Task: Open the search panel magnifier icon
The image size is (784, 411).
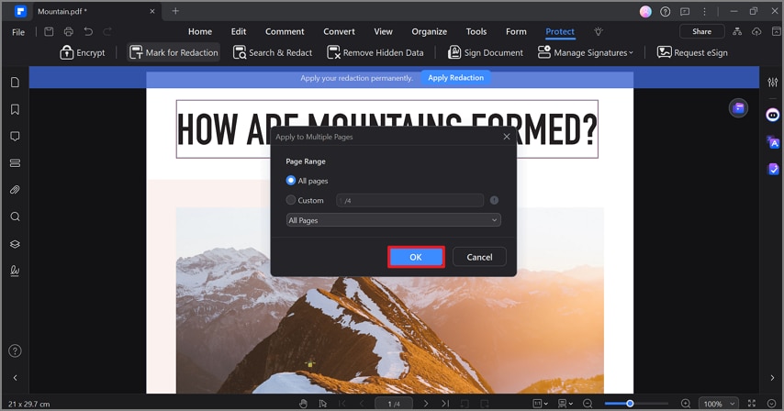Action: [15, 217]
